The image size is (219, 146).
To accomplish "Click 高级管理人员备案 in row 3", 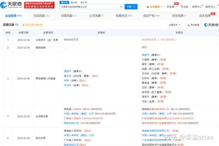I will 46,79.
